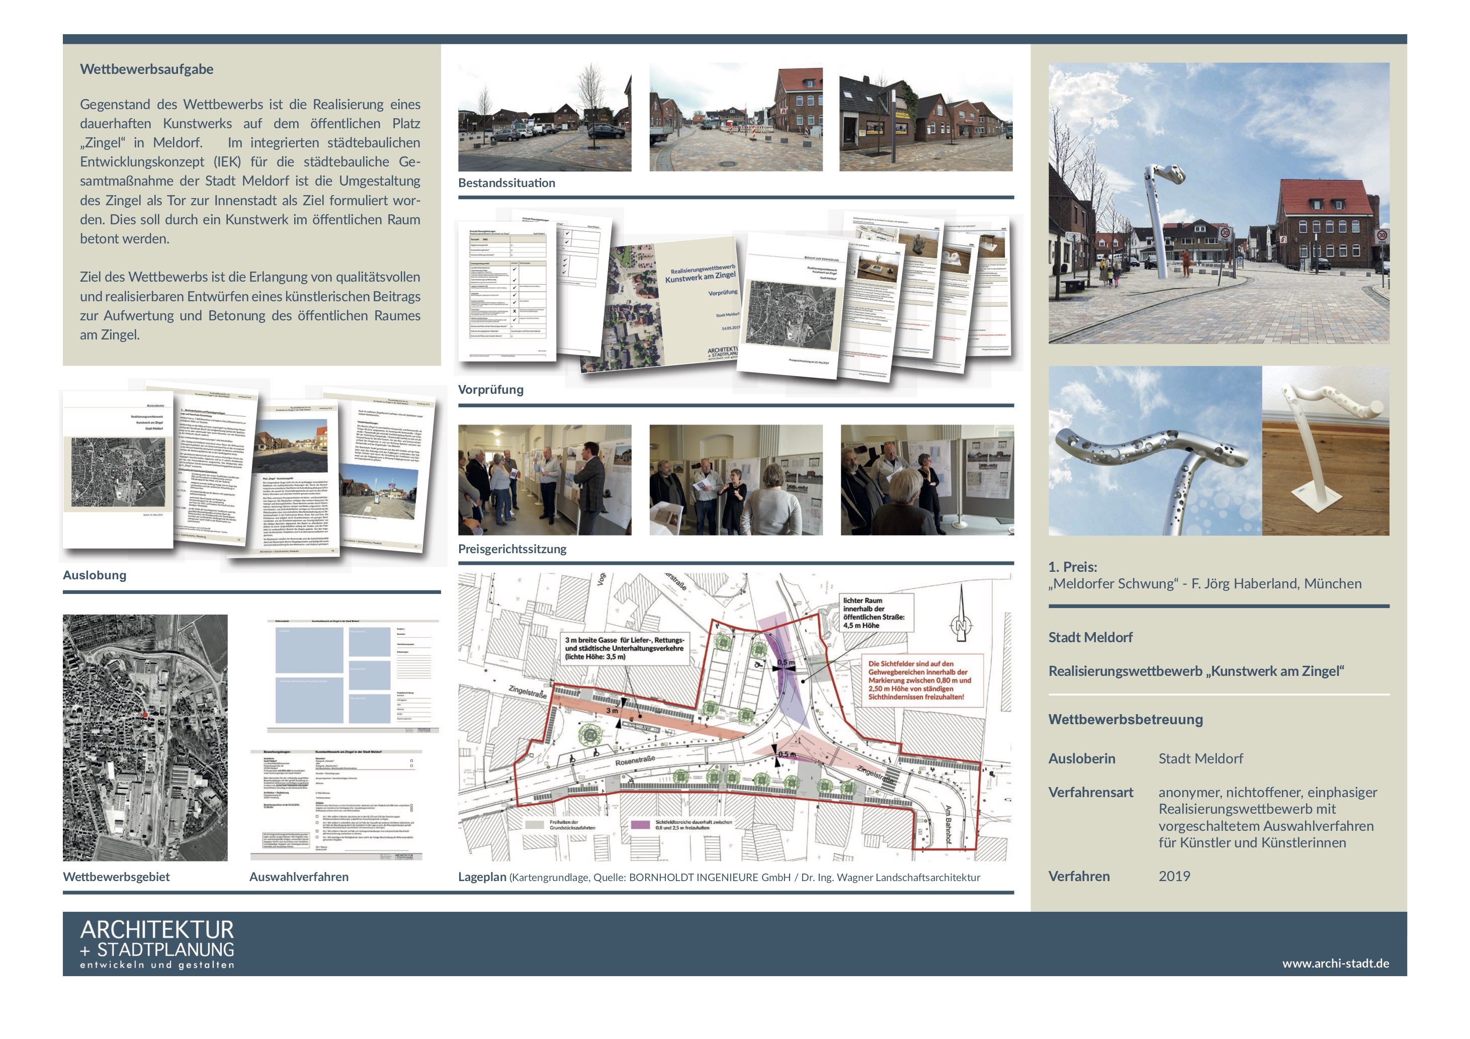Screen dimensions: 1470x1039
Task: Select the middle Preisgerichtssitzung jury photo
Action: (736, 479)
